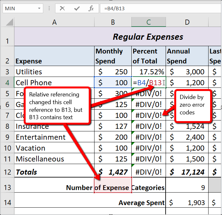Select row 3 header
The height and width of the screenshot is (215, 222).
[7, 71]
